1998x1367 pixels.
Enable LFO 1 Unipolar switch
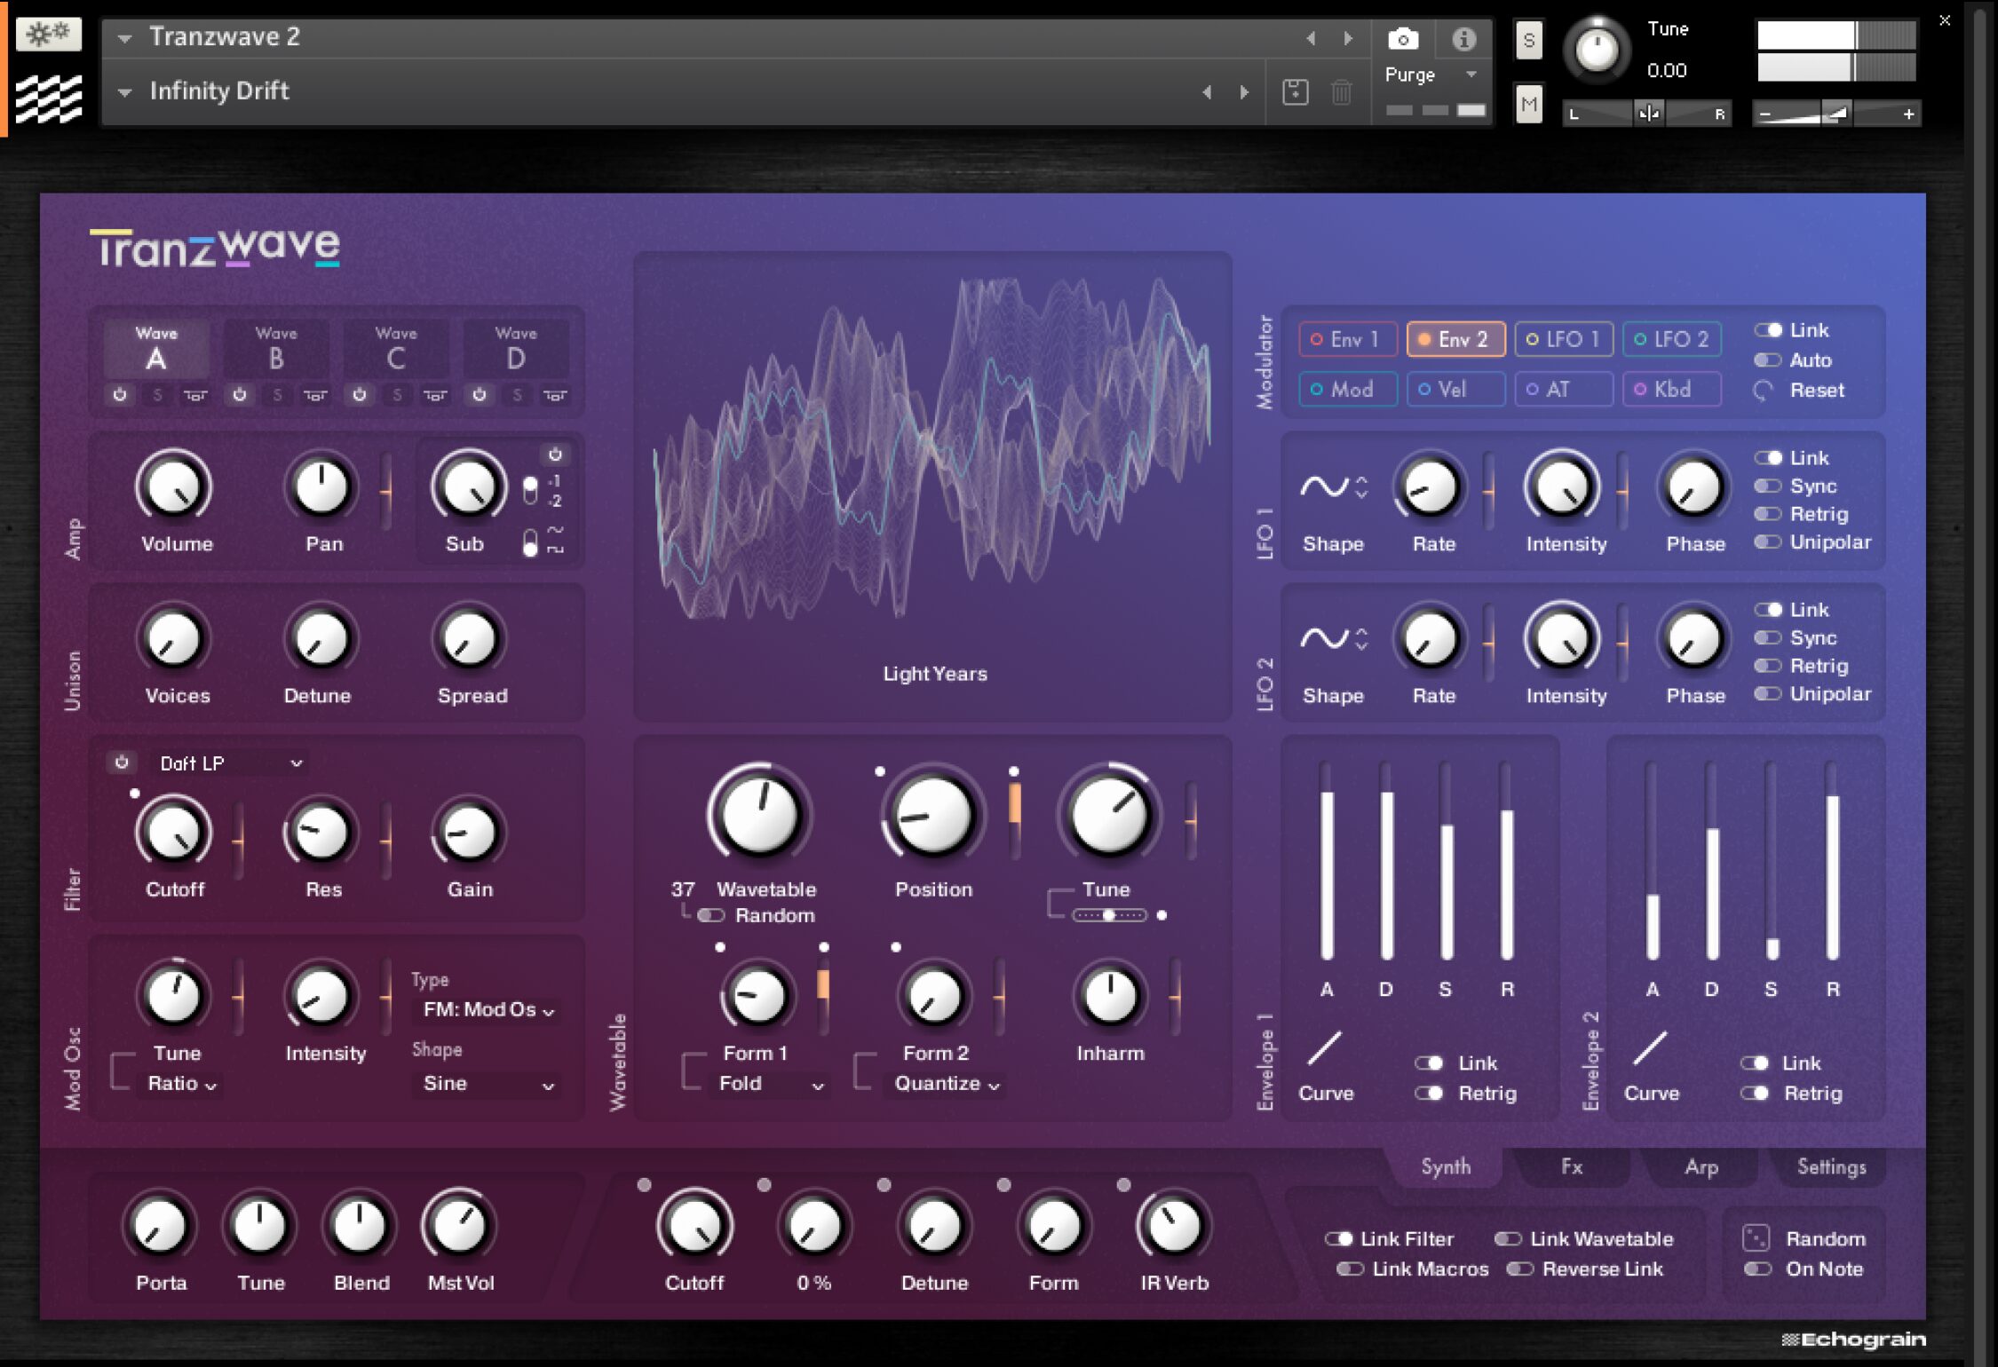coord(1768,542)
